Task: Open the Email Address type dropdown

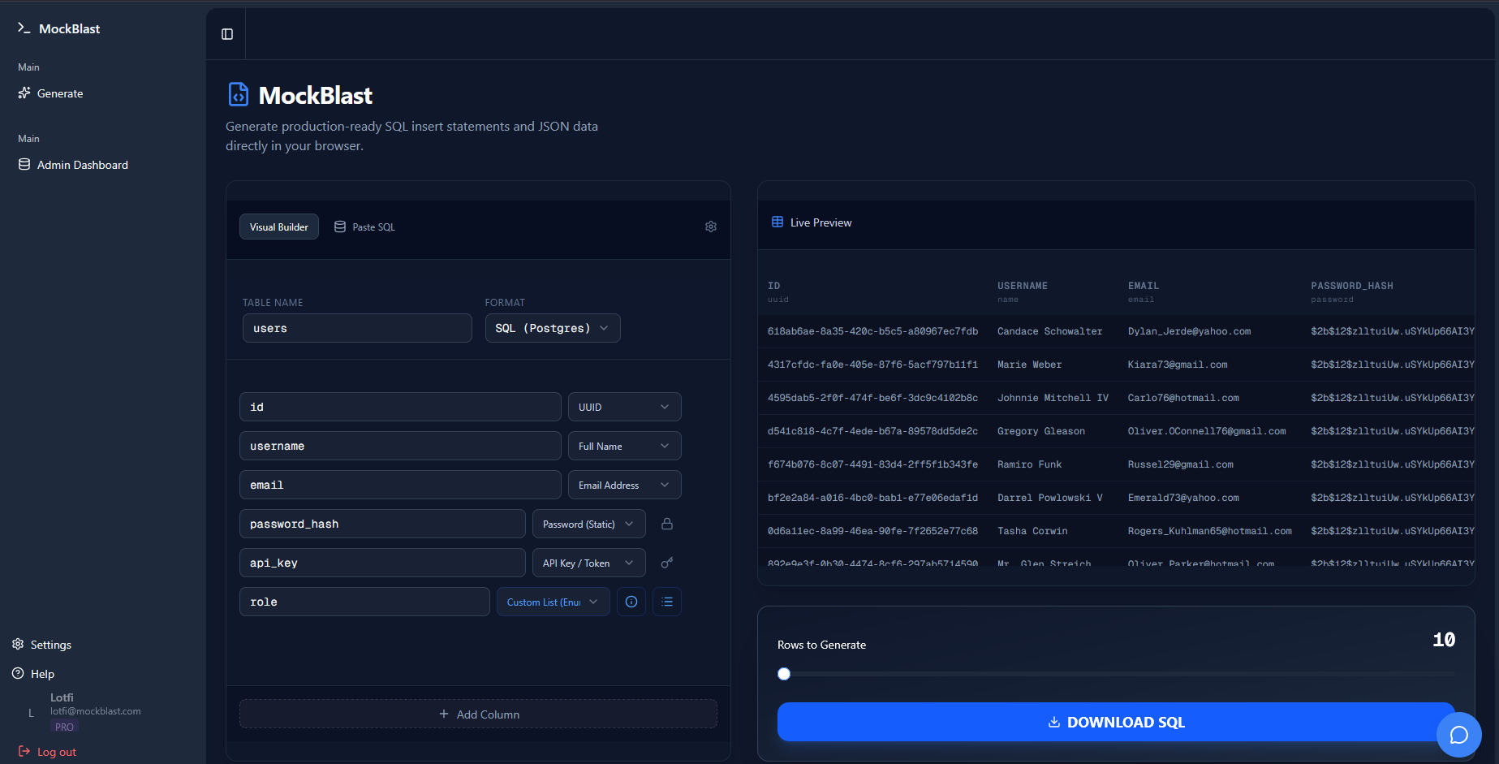Action: (x=624, y=485)
